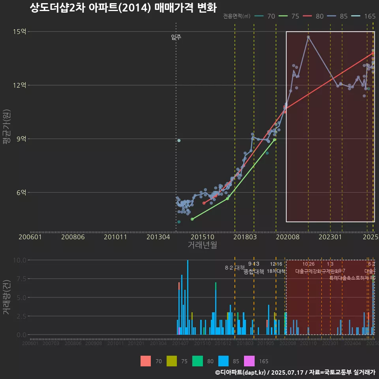
Task: Select the red 80 line swatch in the line legend
Action: 307,16
